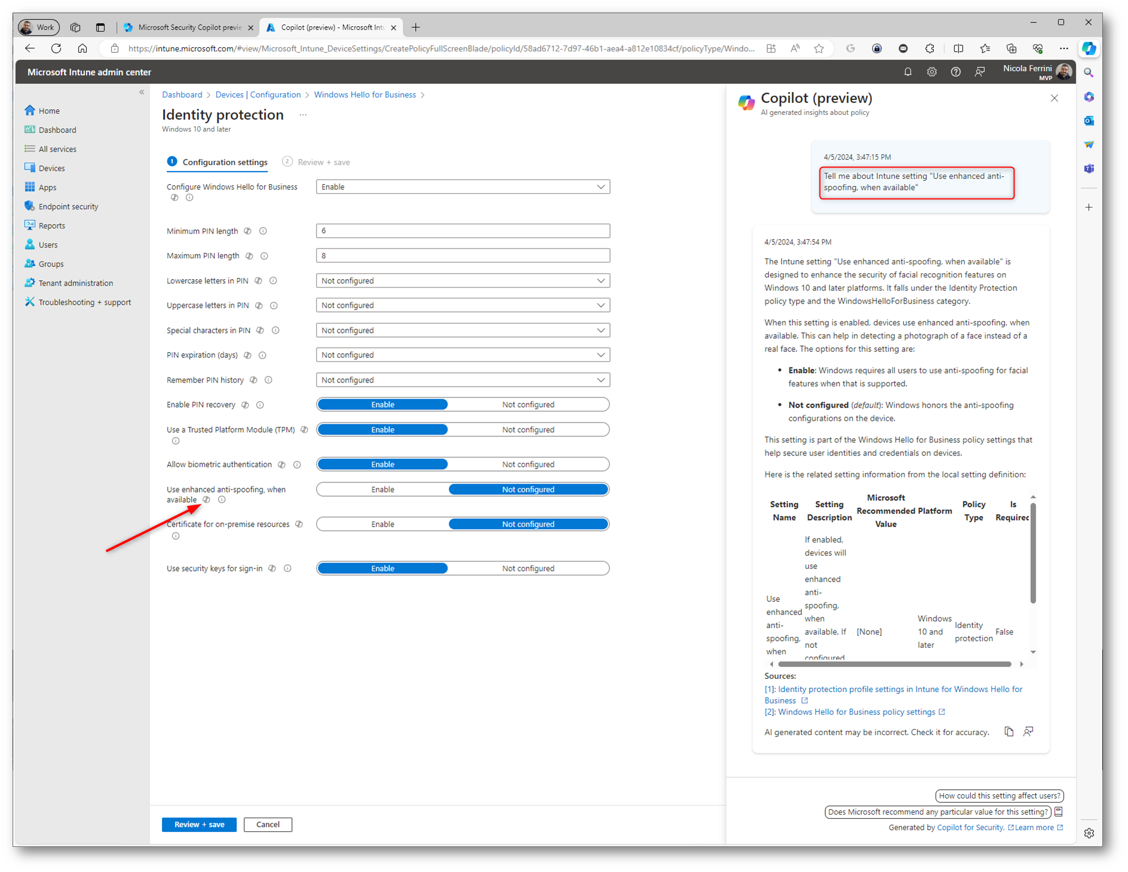Open notifications bell in Intune header
This screenshot has width=1128, height=872.
click(908, 72)
